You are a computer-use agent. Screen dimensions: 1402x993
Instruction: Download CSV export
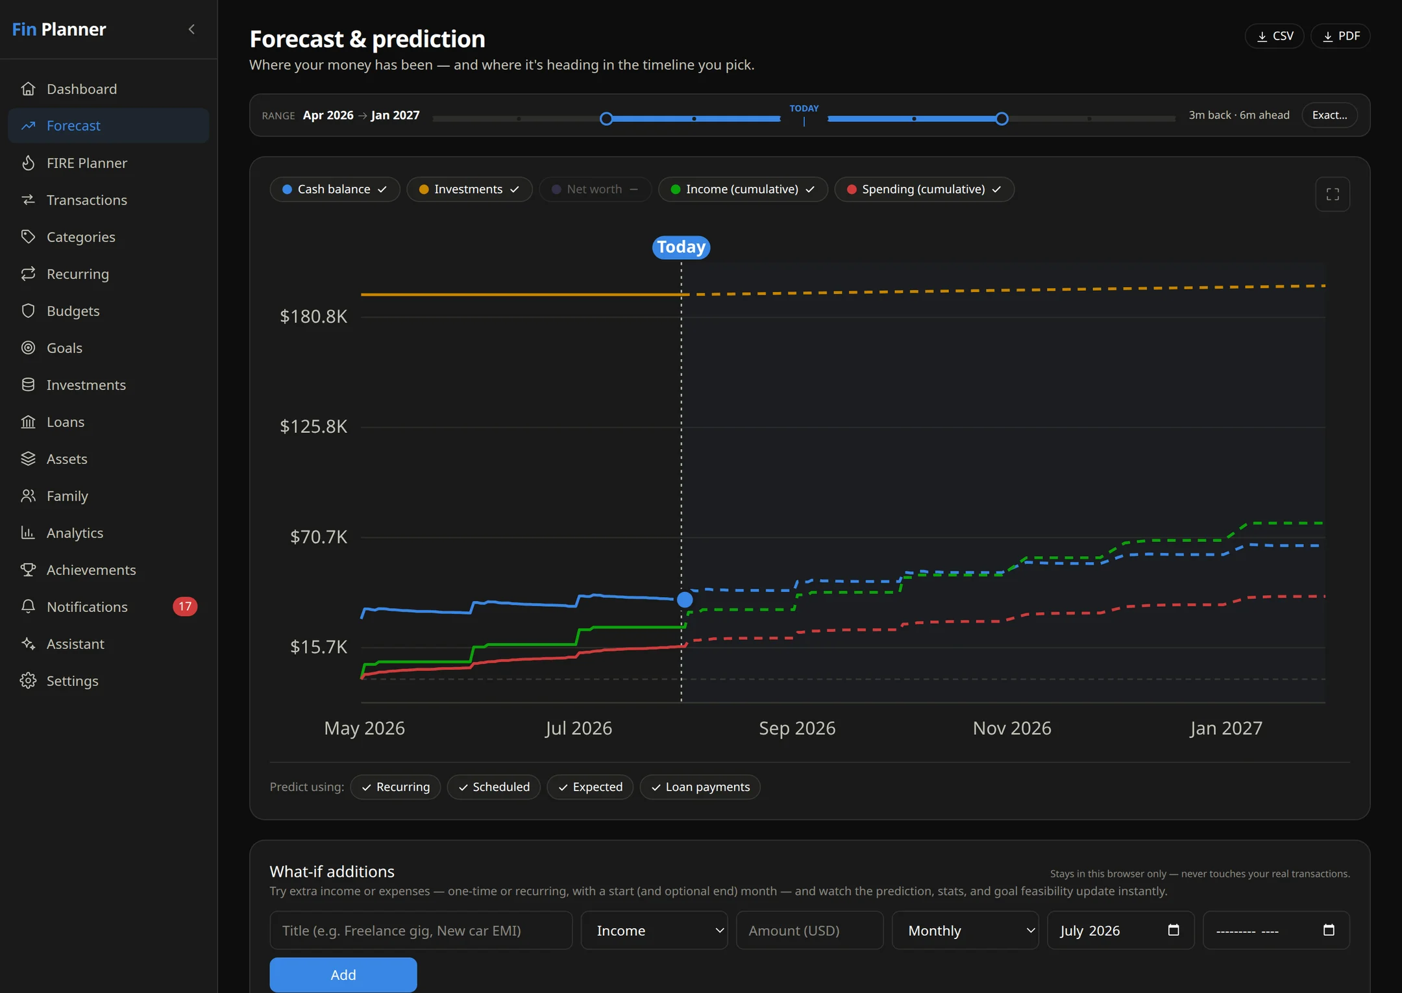(1274, 36)
